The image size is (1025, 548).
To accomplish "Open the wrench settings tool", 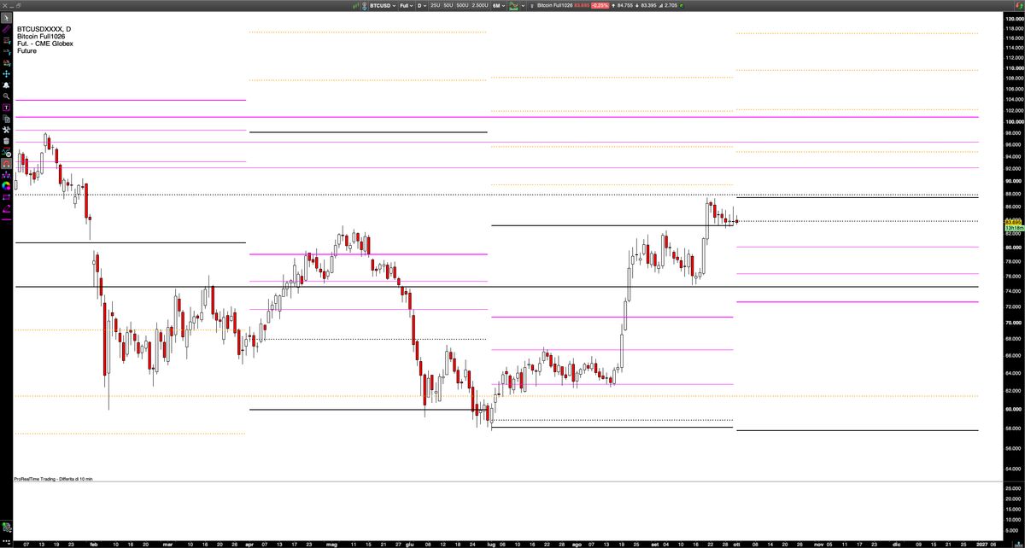I will 6,130.
